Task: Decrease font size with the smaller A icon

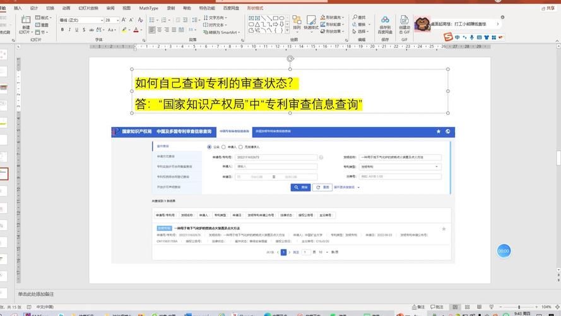Action: point(131,20)
